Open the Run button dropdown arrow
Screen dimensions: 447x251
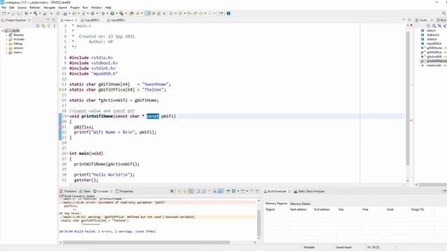117,13
